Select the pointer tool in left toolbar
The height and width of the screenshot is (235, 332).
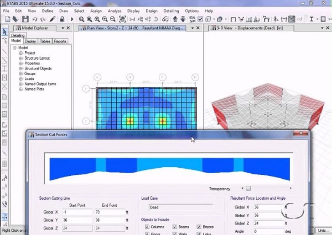5,32
